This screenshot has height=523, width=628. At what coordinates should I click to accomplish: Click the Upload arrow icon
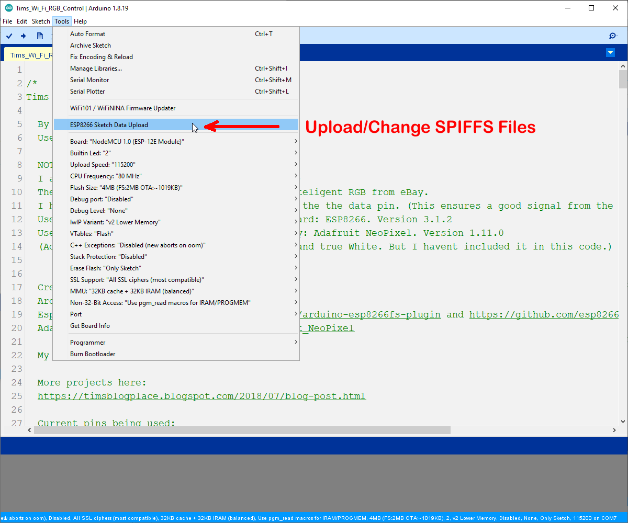tap(24, 36)
